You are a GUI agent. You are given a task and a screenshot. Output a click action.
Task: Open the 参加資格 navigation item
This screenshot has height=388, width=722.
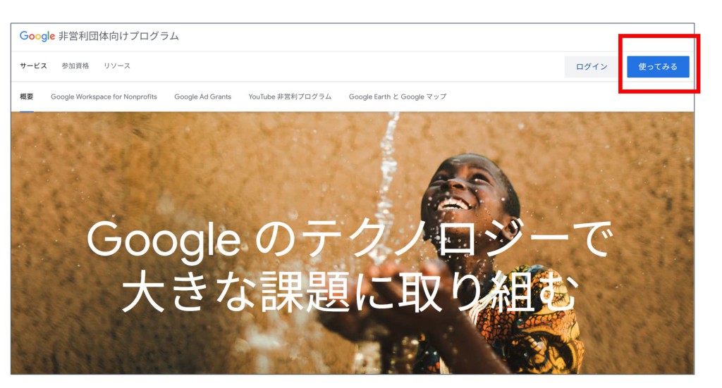coord(75,65)
